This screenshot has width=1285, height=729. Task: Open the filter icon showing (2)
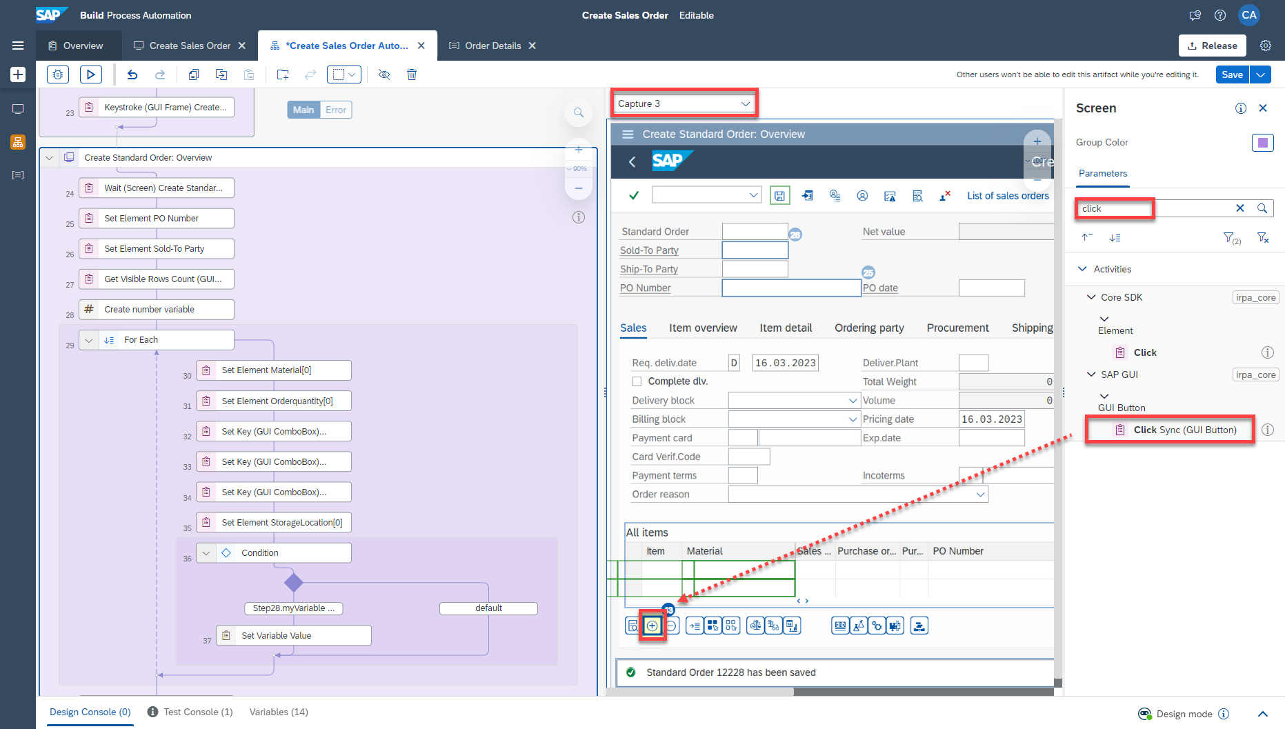(x=1232, y=238)
